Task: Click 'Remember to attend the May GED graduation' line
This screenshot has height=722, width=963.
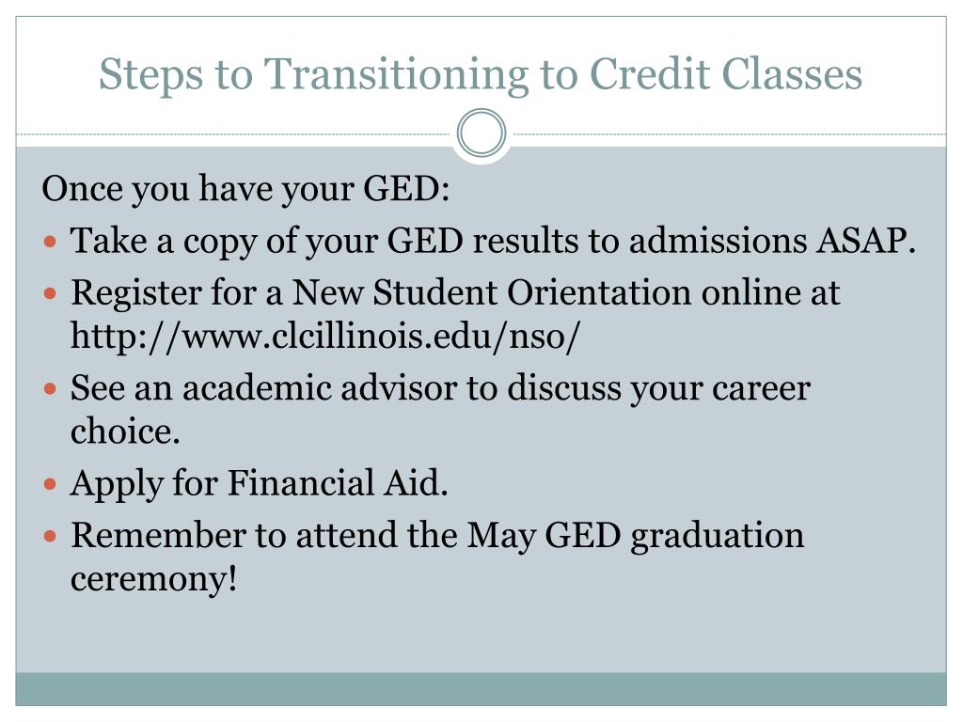Action: (x=437, y=537)
